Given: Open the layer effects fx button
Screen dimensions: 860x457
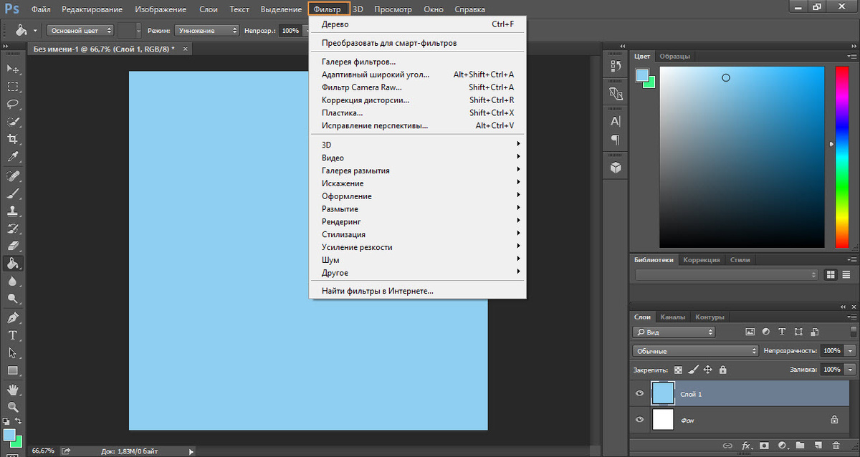Looking at the screenshot, I should [x=747, y=445].
